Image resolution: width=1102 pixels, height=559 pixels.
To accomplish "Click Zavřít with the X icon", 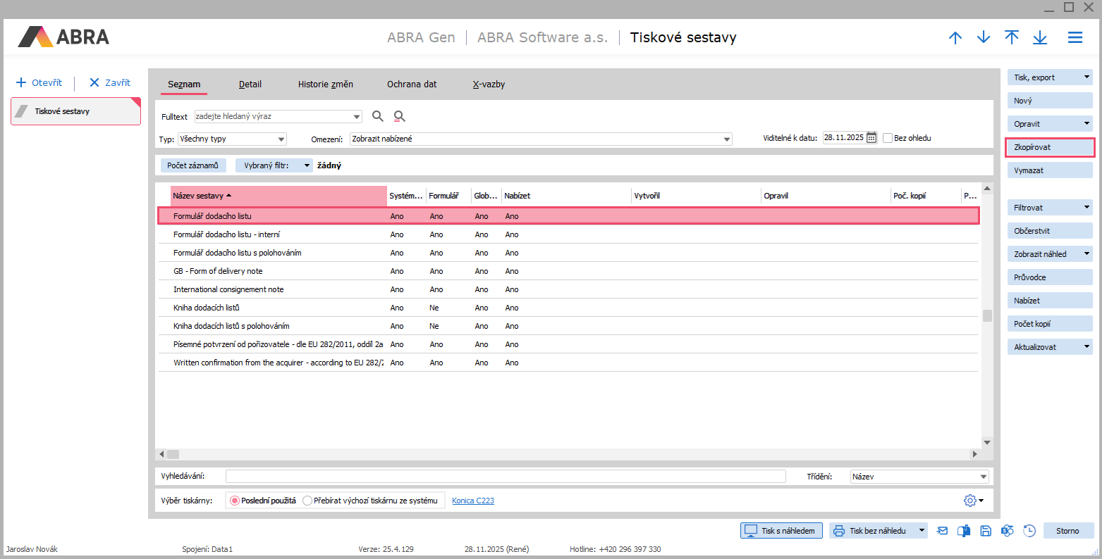I will click(110, 82).
